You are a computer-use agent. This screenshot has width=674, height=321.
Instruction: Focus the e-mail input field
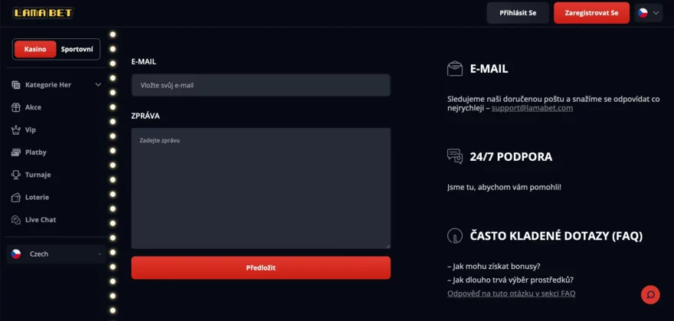(x=260, y=85)
